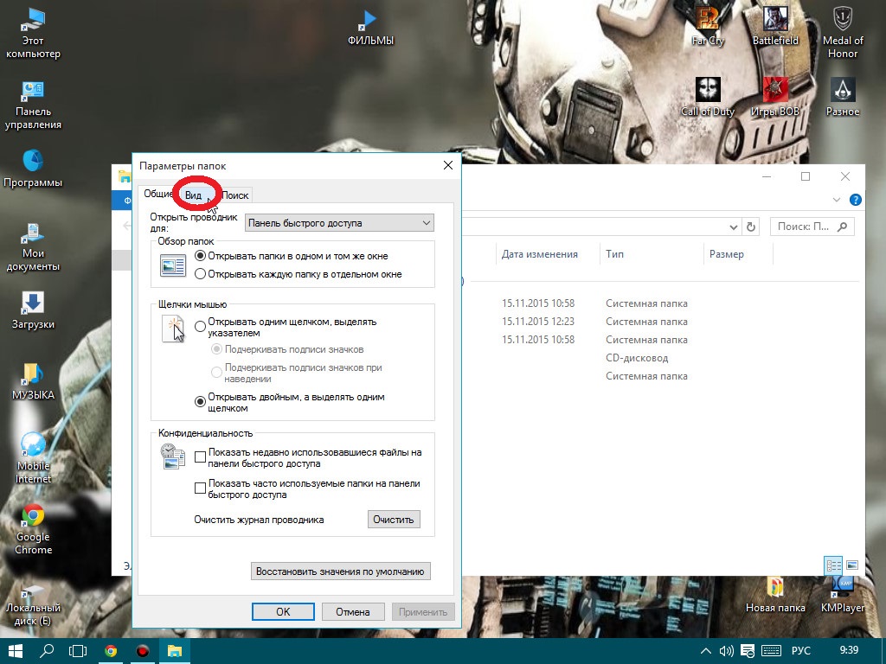Viewport: 886px width, 664px height.
Task: Expand the Explorer address bar history dropdown
Action: (x=733, y=227)
